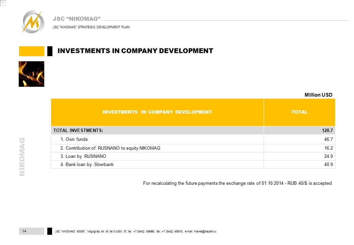Click the "STRATEGIC DEVELOPMENT PLAN" subtitle

103,27
